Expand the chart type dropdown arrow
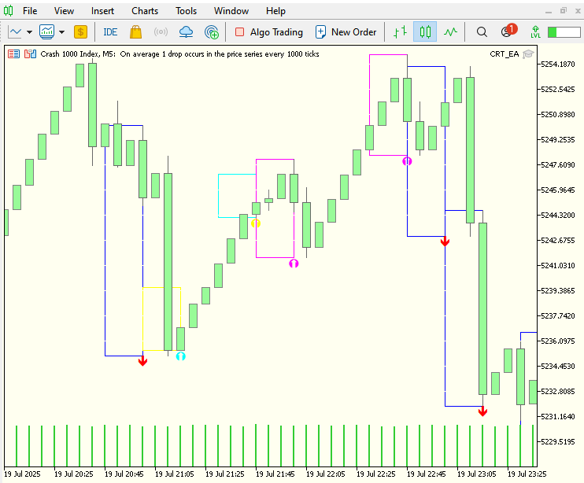This screenshot has width=584, height=483. tap(29, 32)
